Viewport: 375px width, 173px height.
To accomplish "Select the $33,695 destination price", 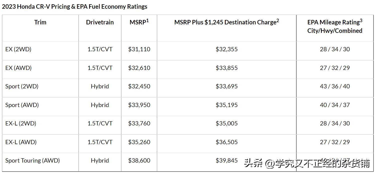I will [227, 86].
